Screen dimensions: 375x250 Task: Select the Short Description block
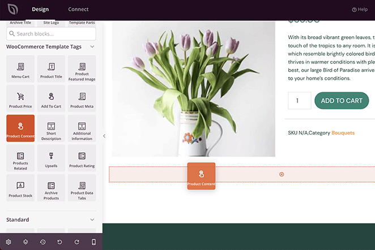click(x=51, y=128)
